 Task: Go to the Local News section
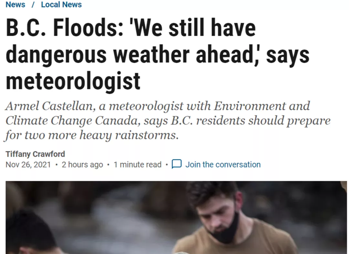click(x=61, y=5)
